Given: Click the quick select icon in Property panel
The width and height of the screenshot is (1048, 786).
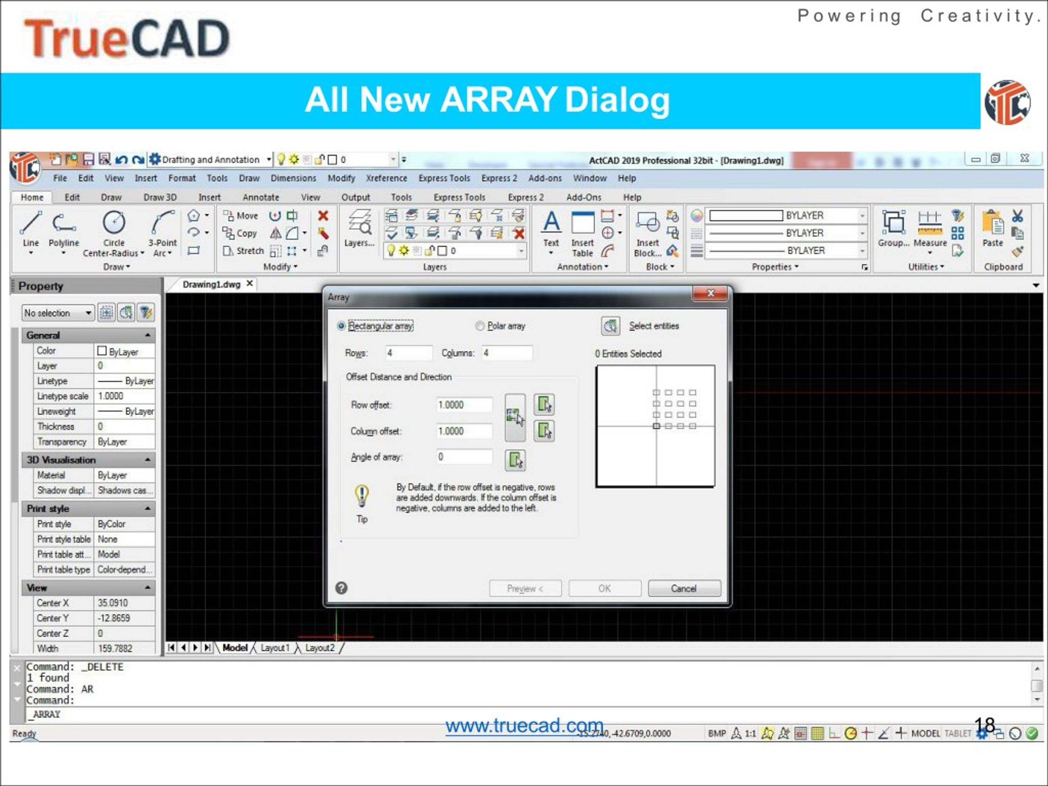Looking at the screenshot, I should (145, 313).
